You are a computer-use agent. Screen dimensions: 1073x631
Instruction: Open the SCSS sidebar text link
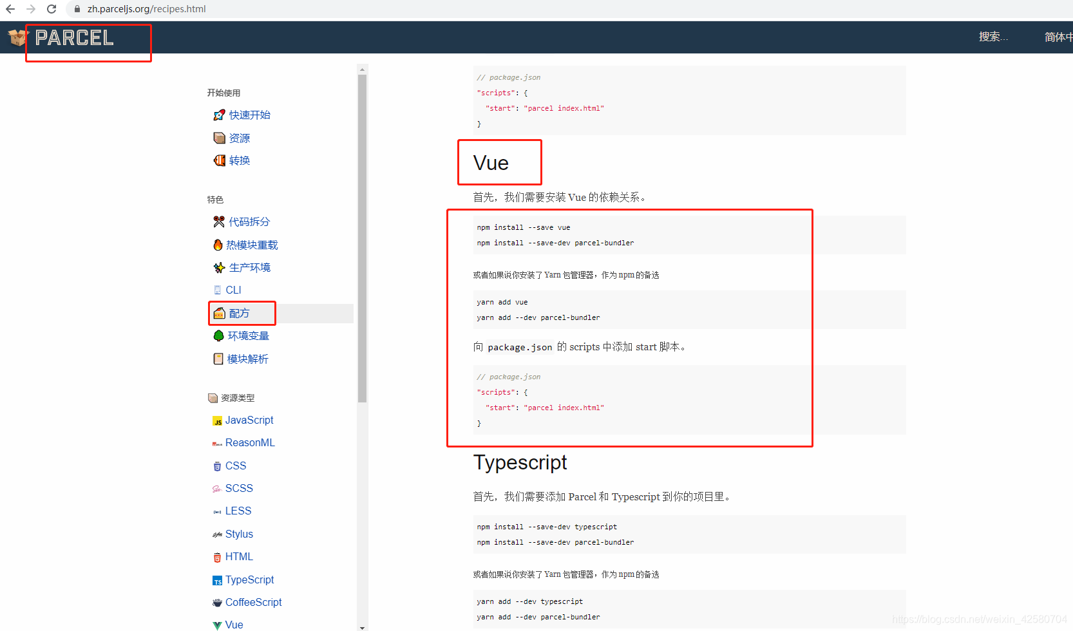[x=239, y=488]
